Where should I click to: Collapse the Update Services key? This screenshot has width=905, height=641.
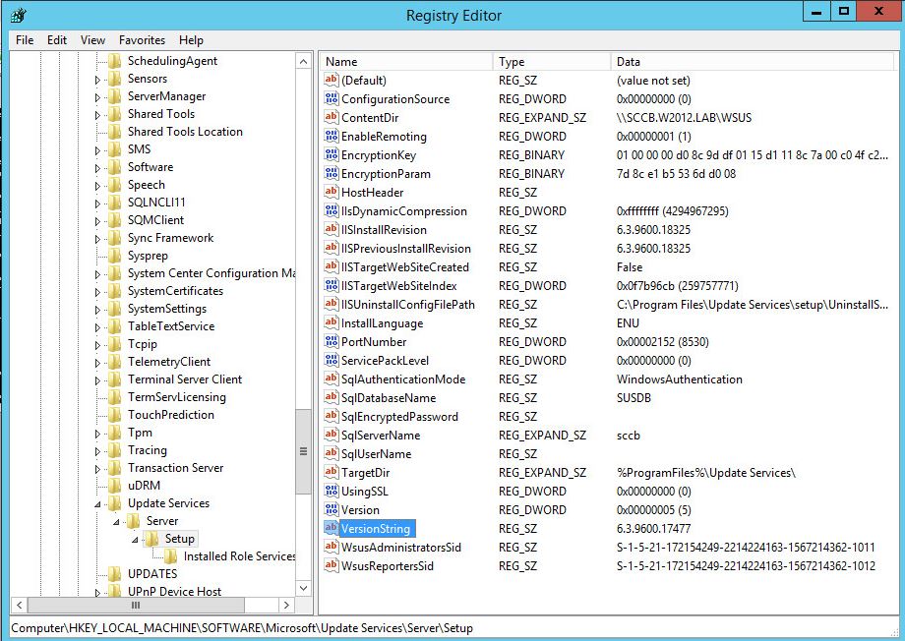tap(97, 502)
